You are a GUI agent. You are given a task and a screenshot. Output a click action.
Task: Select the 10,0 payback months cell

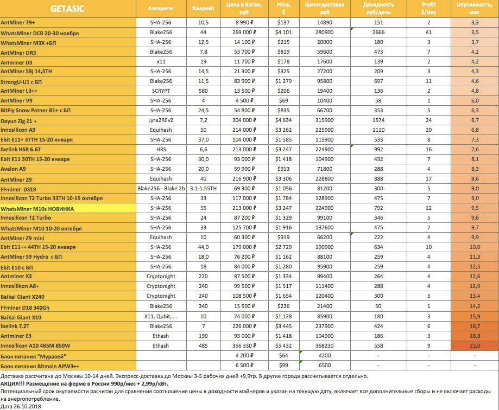coord(475,247)
